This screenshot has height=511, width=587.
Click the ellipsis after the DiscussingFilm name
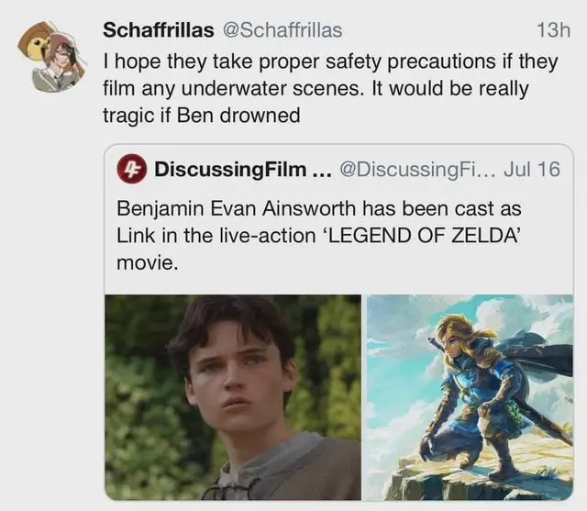click(x=320, y=171)
